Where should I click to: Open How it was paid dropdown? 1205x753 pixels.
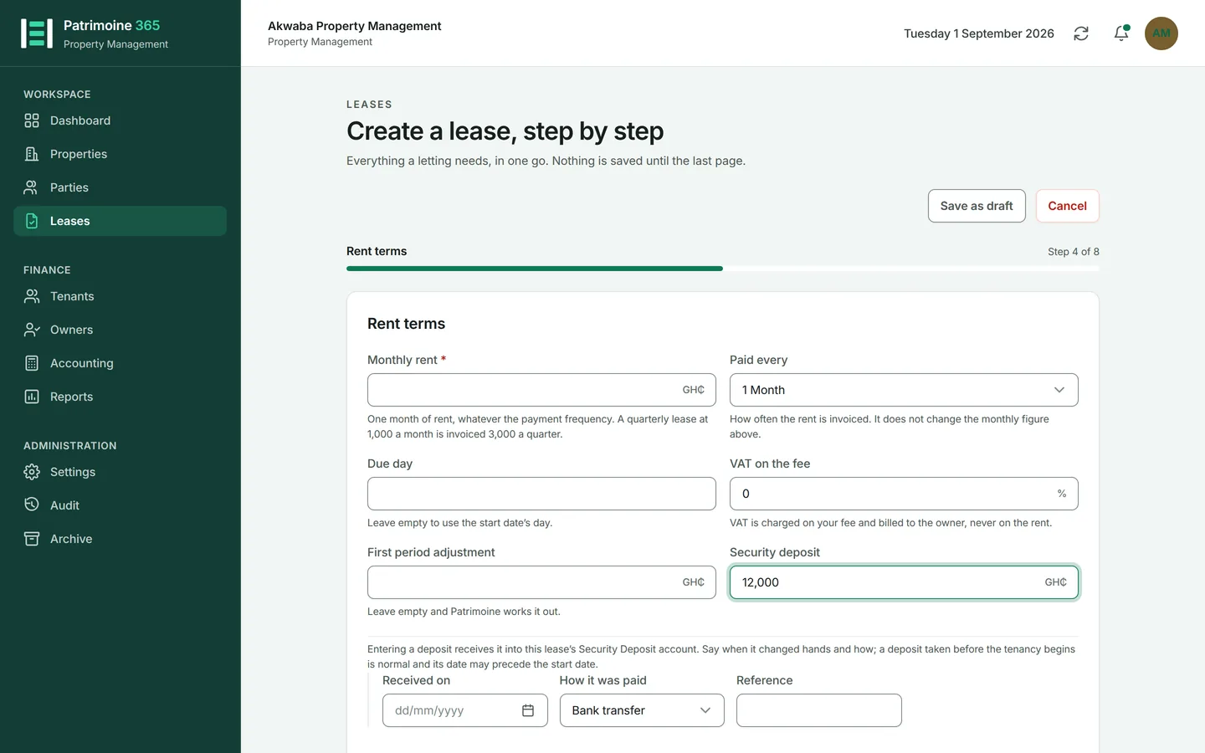tap(642, 710)
